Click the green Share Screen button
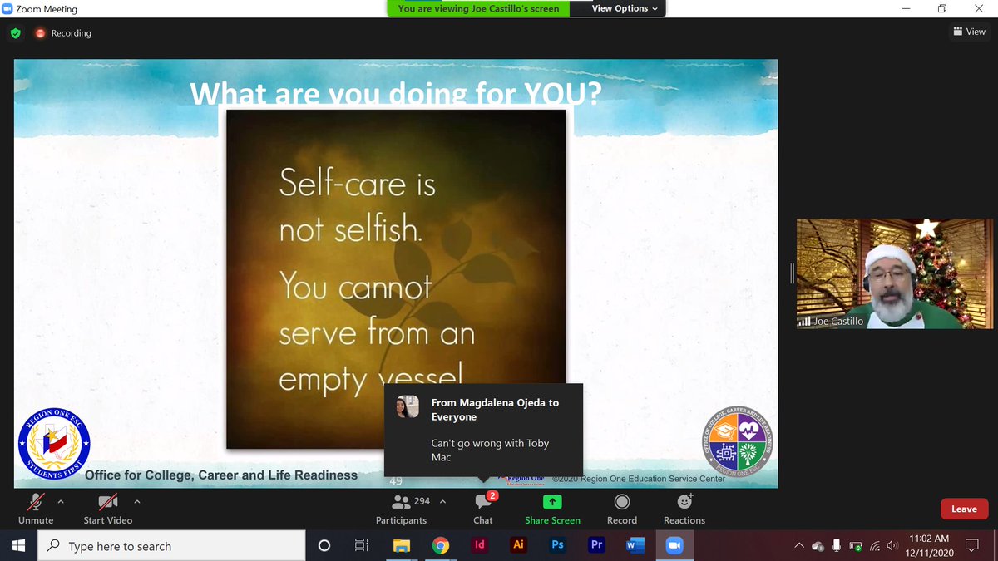 click(552, 508)
